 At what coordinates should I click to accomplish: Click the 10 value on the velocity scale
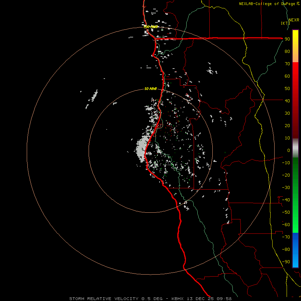tap(287, 138)
